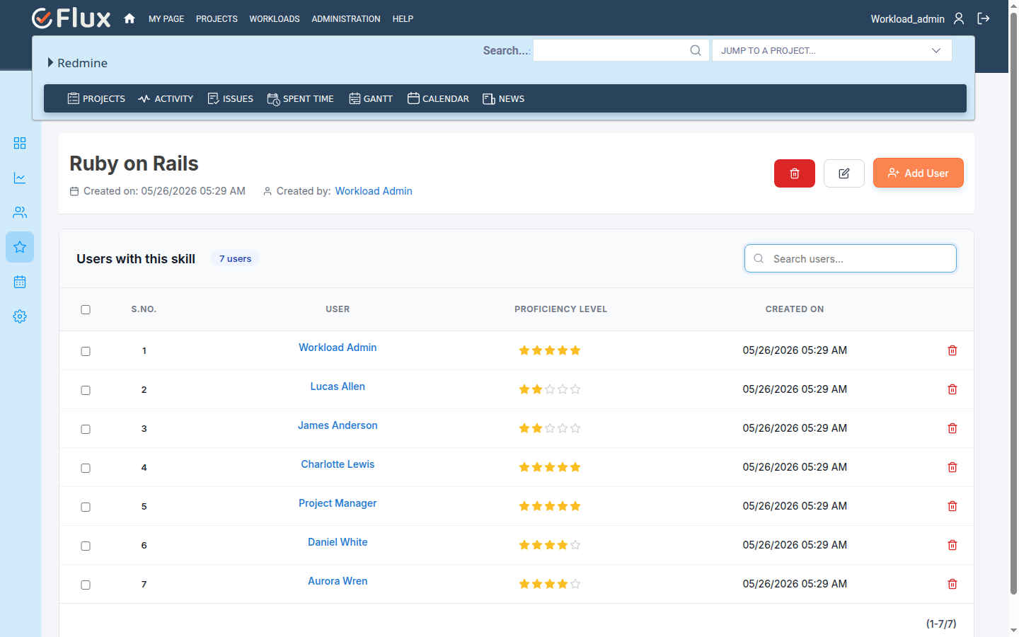Toggle the select-all checkbox in header
Image resolution: width=1019 pixels, height=637 pixels.
[86, 309]
